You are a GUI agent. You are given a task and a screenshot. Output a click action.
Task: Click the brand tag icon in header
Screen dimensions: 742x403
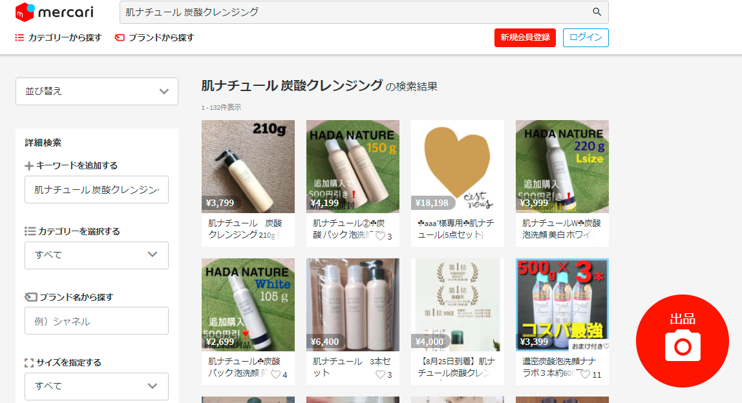click(x=120, y=37)
